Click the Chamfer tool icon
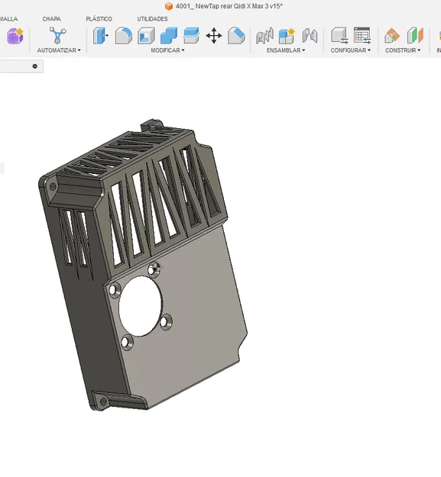Screen dimensions: 441x477 pyautogui.click(x=236, y=36)
